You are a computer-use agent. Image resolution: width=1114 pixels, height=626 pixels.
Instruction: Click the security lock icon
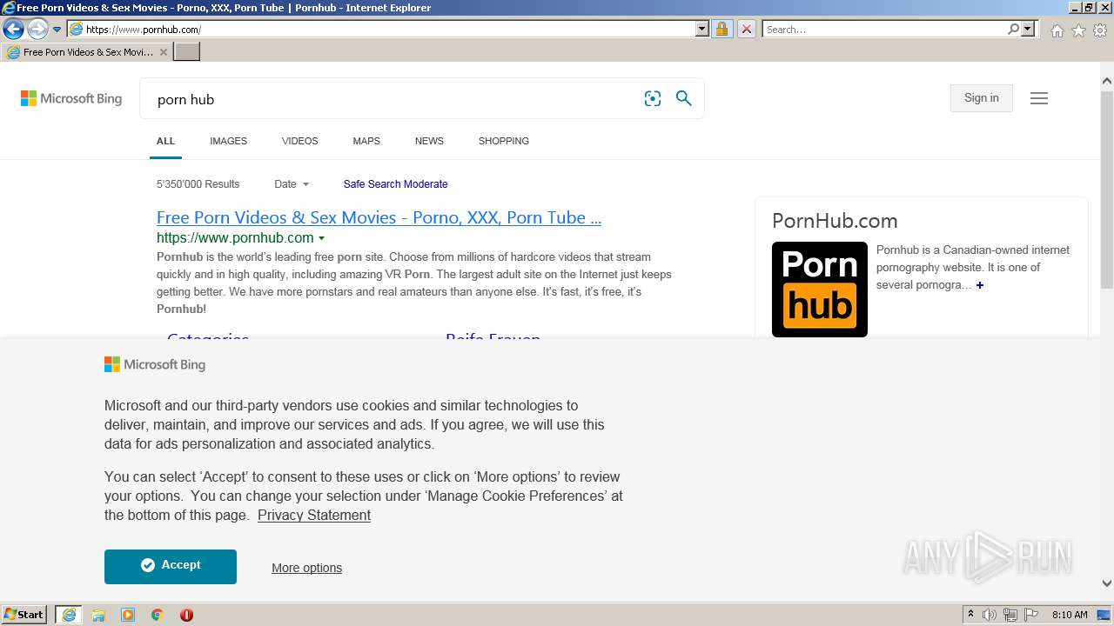tap(721, 30)
